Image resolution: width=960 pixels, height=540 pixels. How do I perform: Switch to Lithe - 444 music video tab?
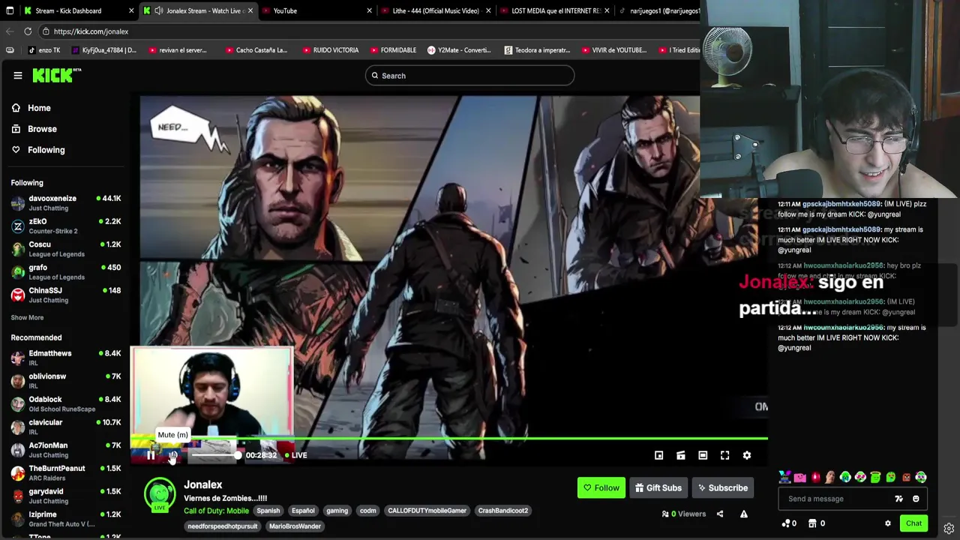click(x=435, y=10)
